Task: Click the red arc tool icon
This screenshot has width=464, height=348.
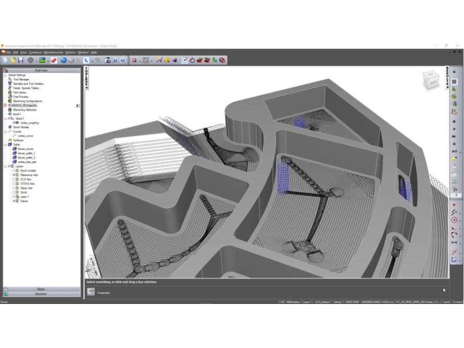Action: point(454,235)
